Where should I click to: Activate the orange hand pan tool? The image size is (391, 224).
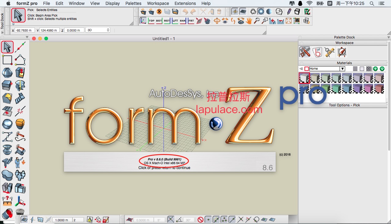click(249, 21)
